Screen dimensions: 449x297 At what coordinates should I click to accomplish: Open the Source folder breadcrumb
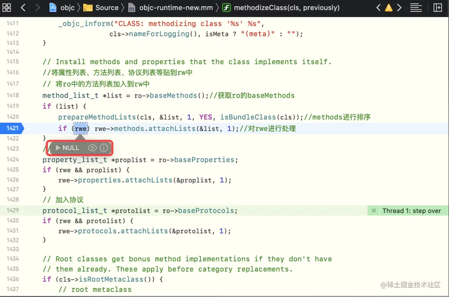coord(107,7)
